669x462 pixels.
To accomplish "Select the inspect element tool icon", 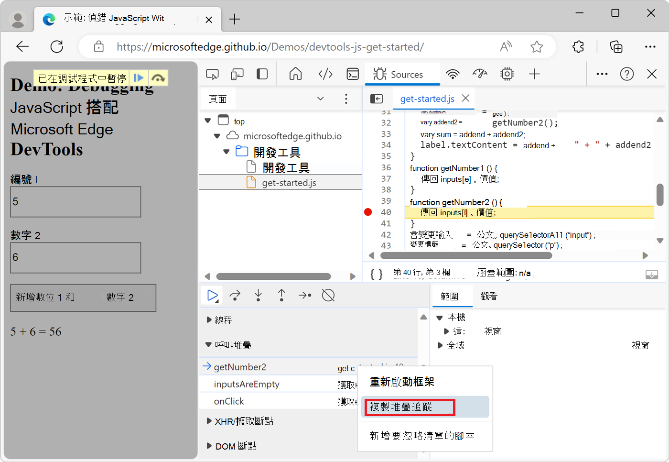I will (212, 74).
